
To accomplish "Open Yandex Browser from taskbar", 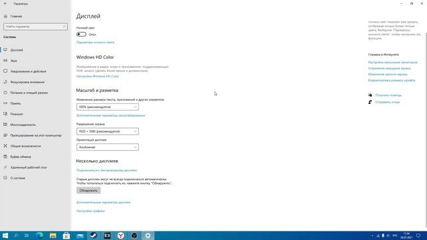I will coord(121,235).
